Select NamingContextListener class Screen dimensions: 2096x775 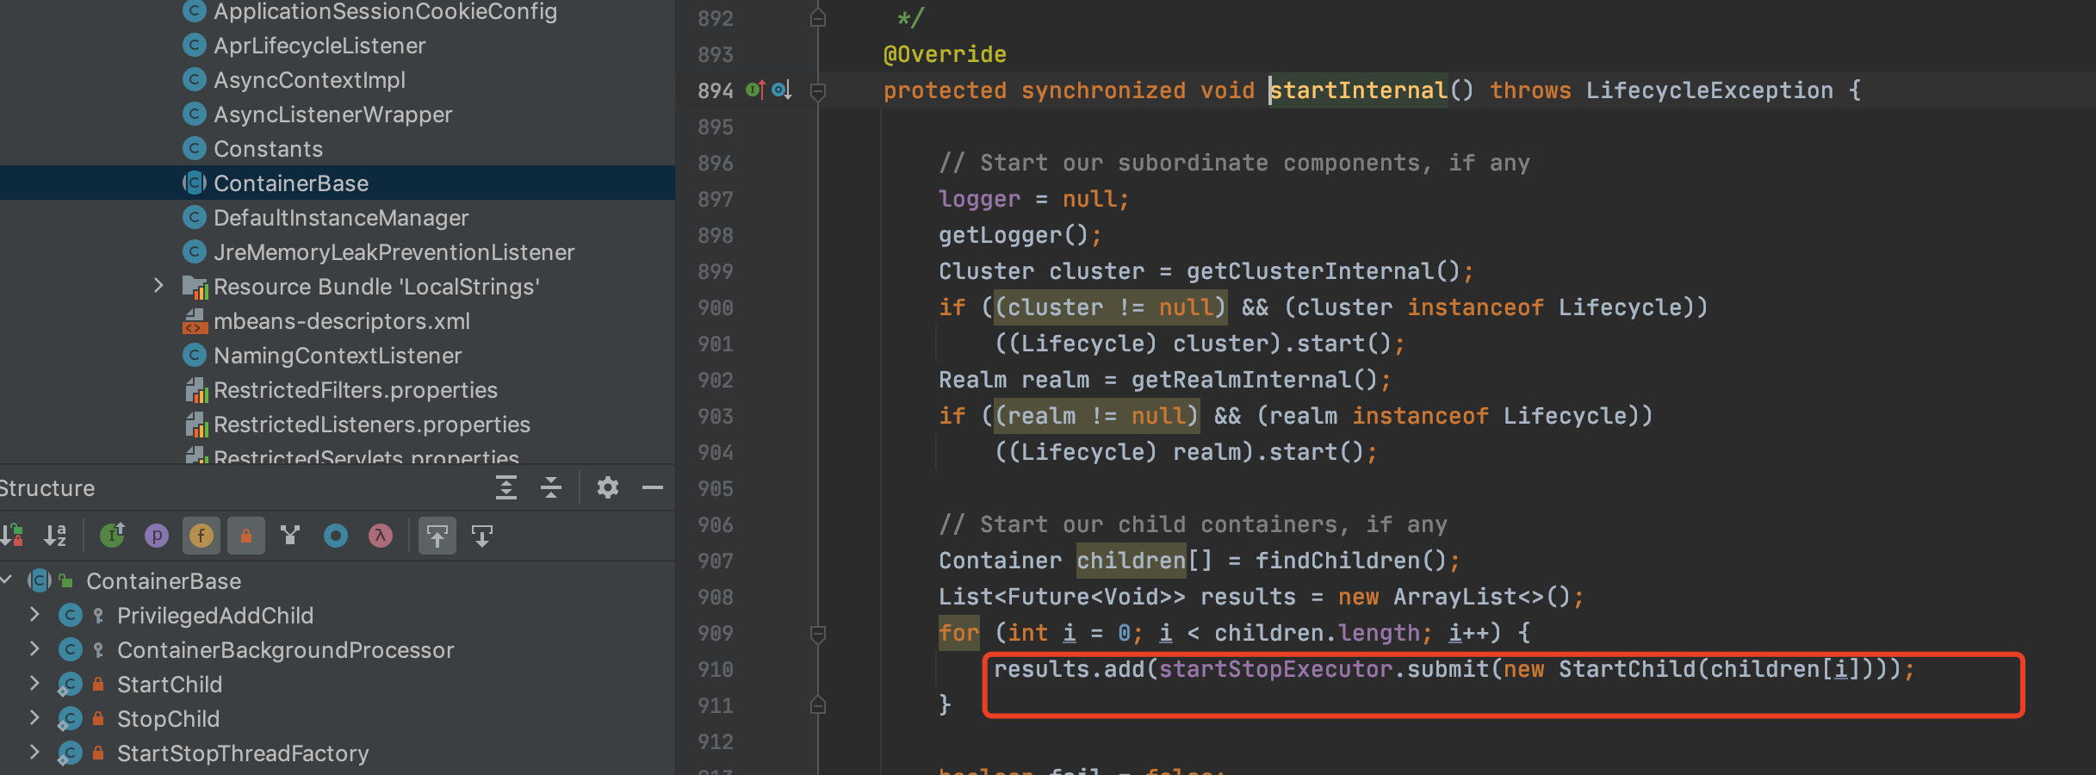(338, 356)
